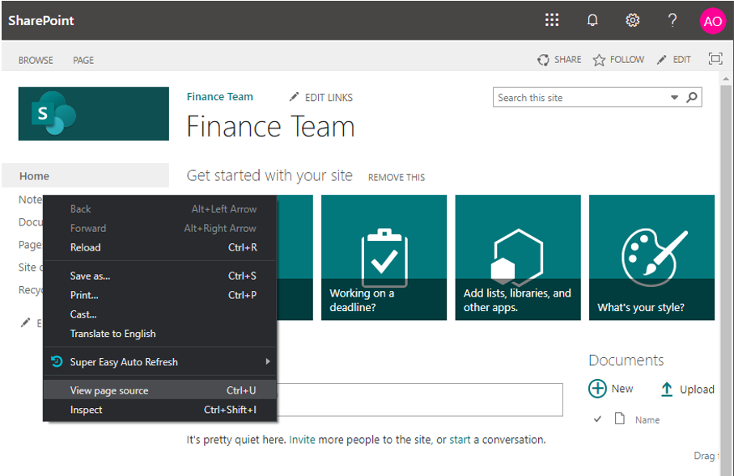Toggle the select all documents checkmark
Image resolution: width=734 pixels, height=476 pixels.
(x=597, y=419)
